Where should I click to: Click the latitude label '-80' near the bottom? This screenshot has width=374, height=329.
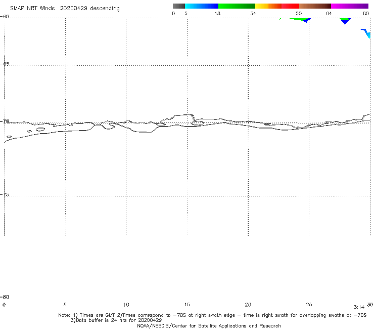coord(5,297)
